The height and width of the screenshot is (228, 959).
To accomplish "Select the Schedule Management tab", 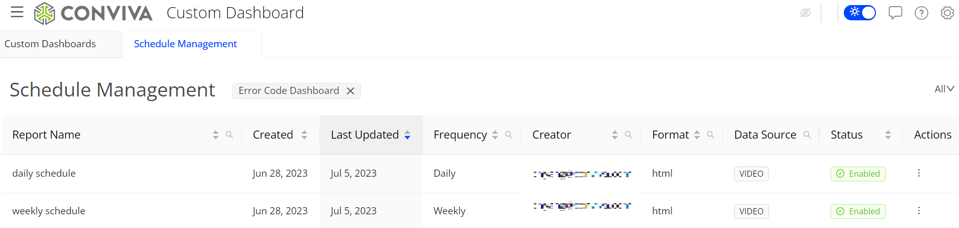I will (186, 44).
